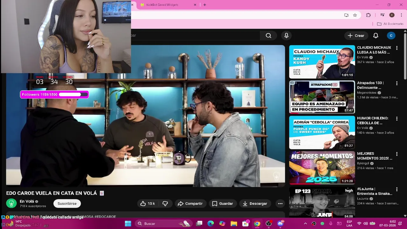
Task: Open Mejores Momentos 2025 thumbnail
Action: point(322,168)
